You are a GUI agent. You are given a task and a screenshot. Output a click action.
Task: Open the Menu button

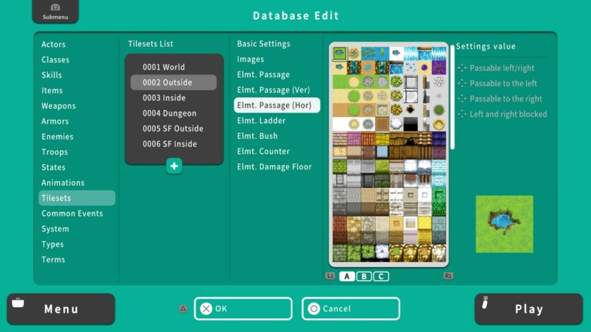coord(61,309)
